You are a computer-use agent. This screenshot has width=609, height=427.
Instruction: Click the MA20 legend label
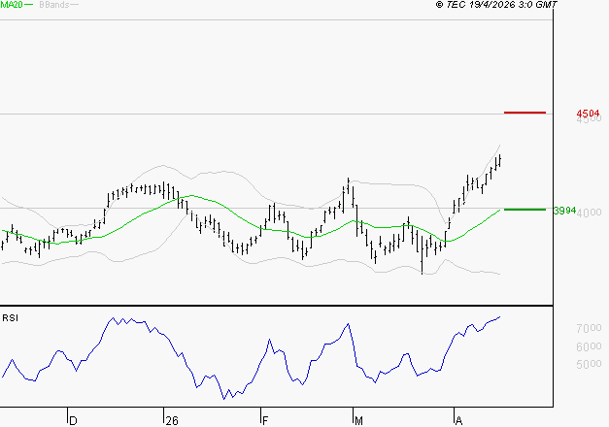pyautogui.click(x=12, y=5)
